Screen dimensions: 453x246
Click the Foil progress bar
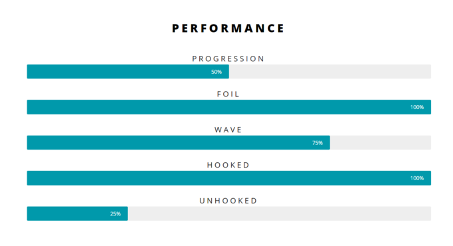228,107
